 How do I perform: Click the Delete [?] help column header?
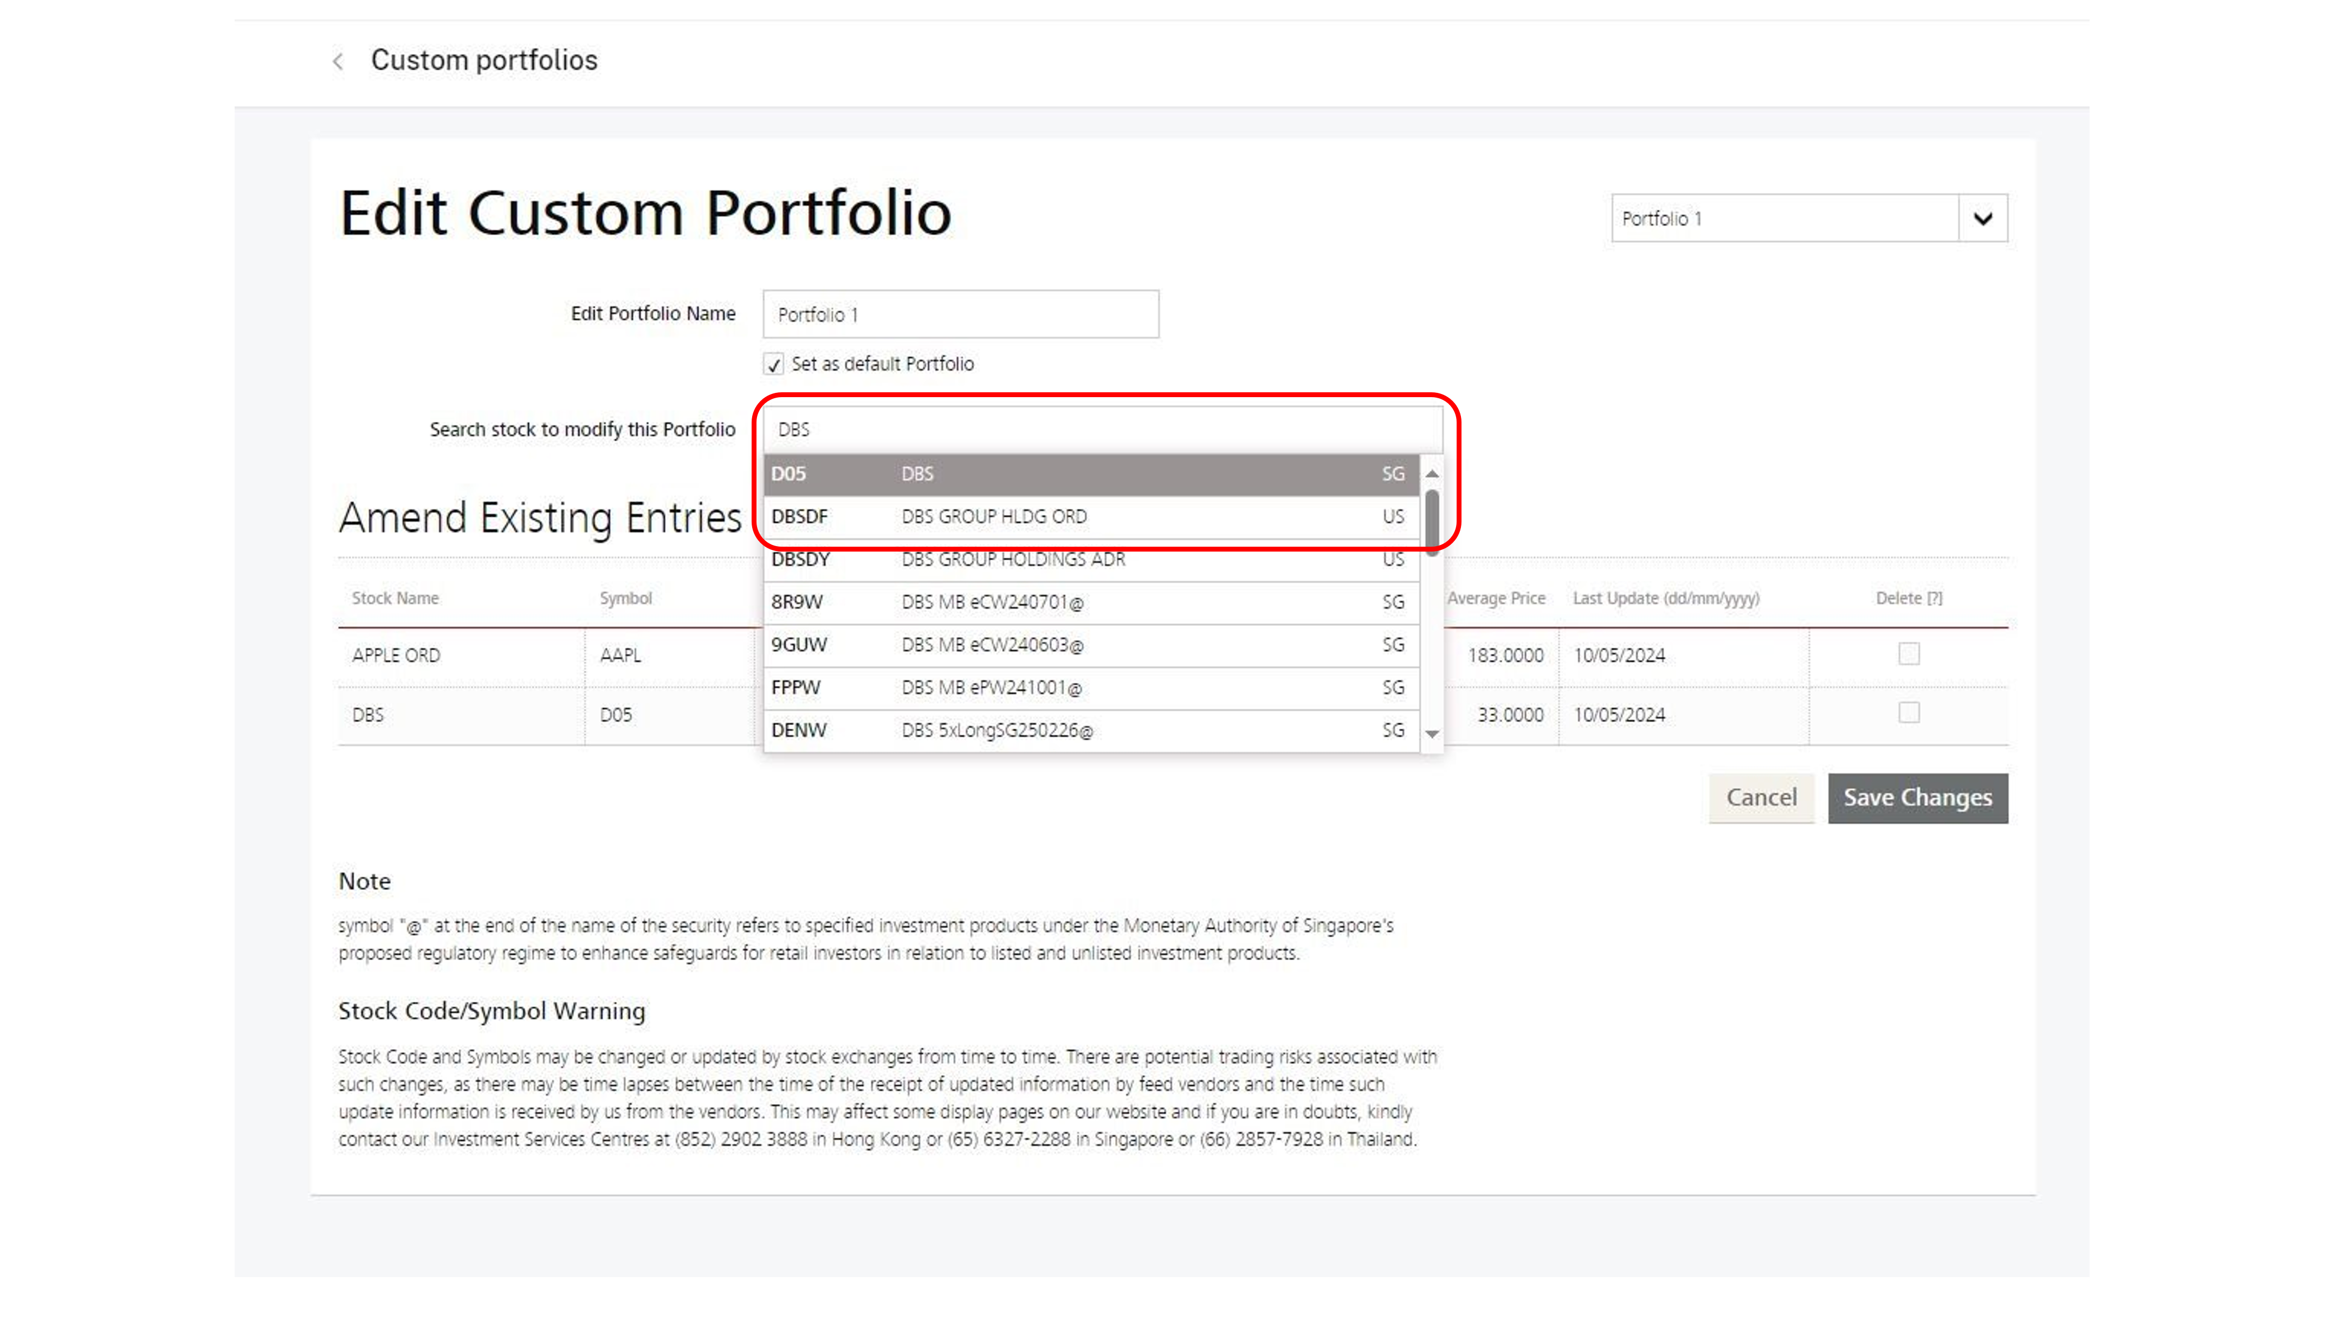coord(1909,599)
